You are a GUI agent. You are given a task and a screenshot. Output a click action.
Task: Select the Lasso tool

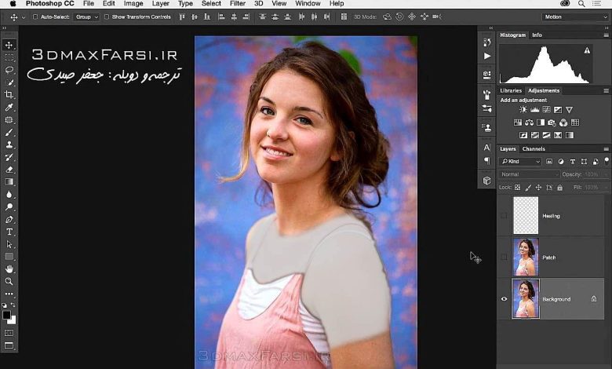click(9, 70)
